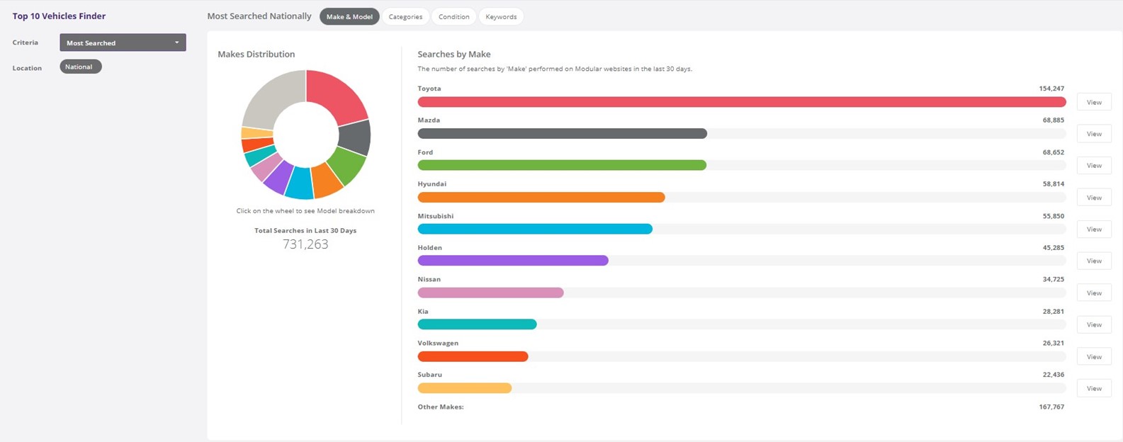The height and width of the screenshot is (442, 1123).
Task: Open the Condition tab
Action: [453, 16]
